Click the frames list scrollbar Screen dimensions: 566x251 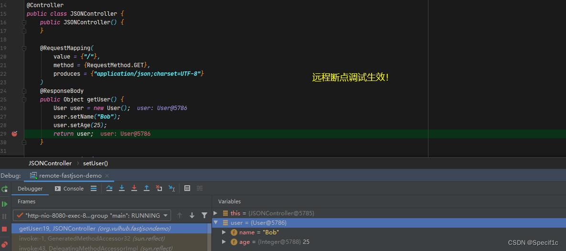[x=209, y=237]
